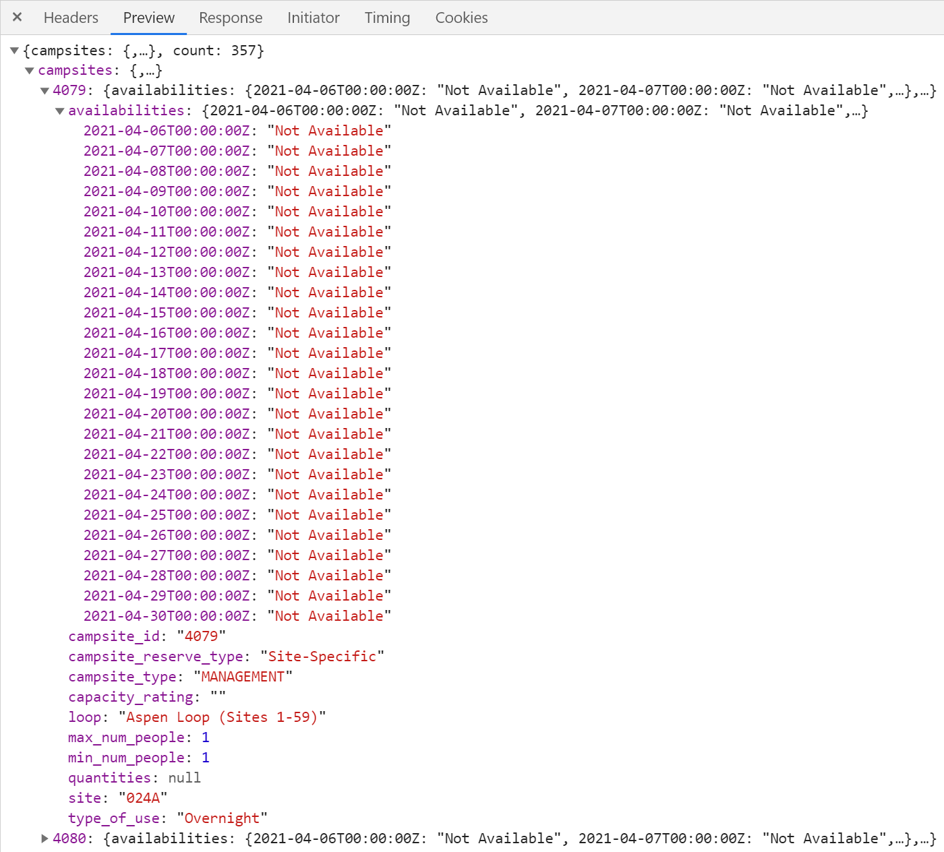Close the network request details panel
The height and width of the screenshot is (852, 944).
16,18
